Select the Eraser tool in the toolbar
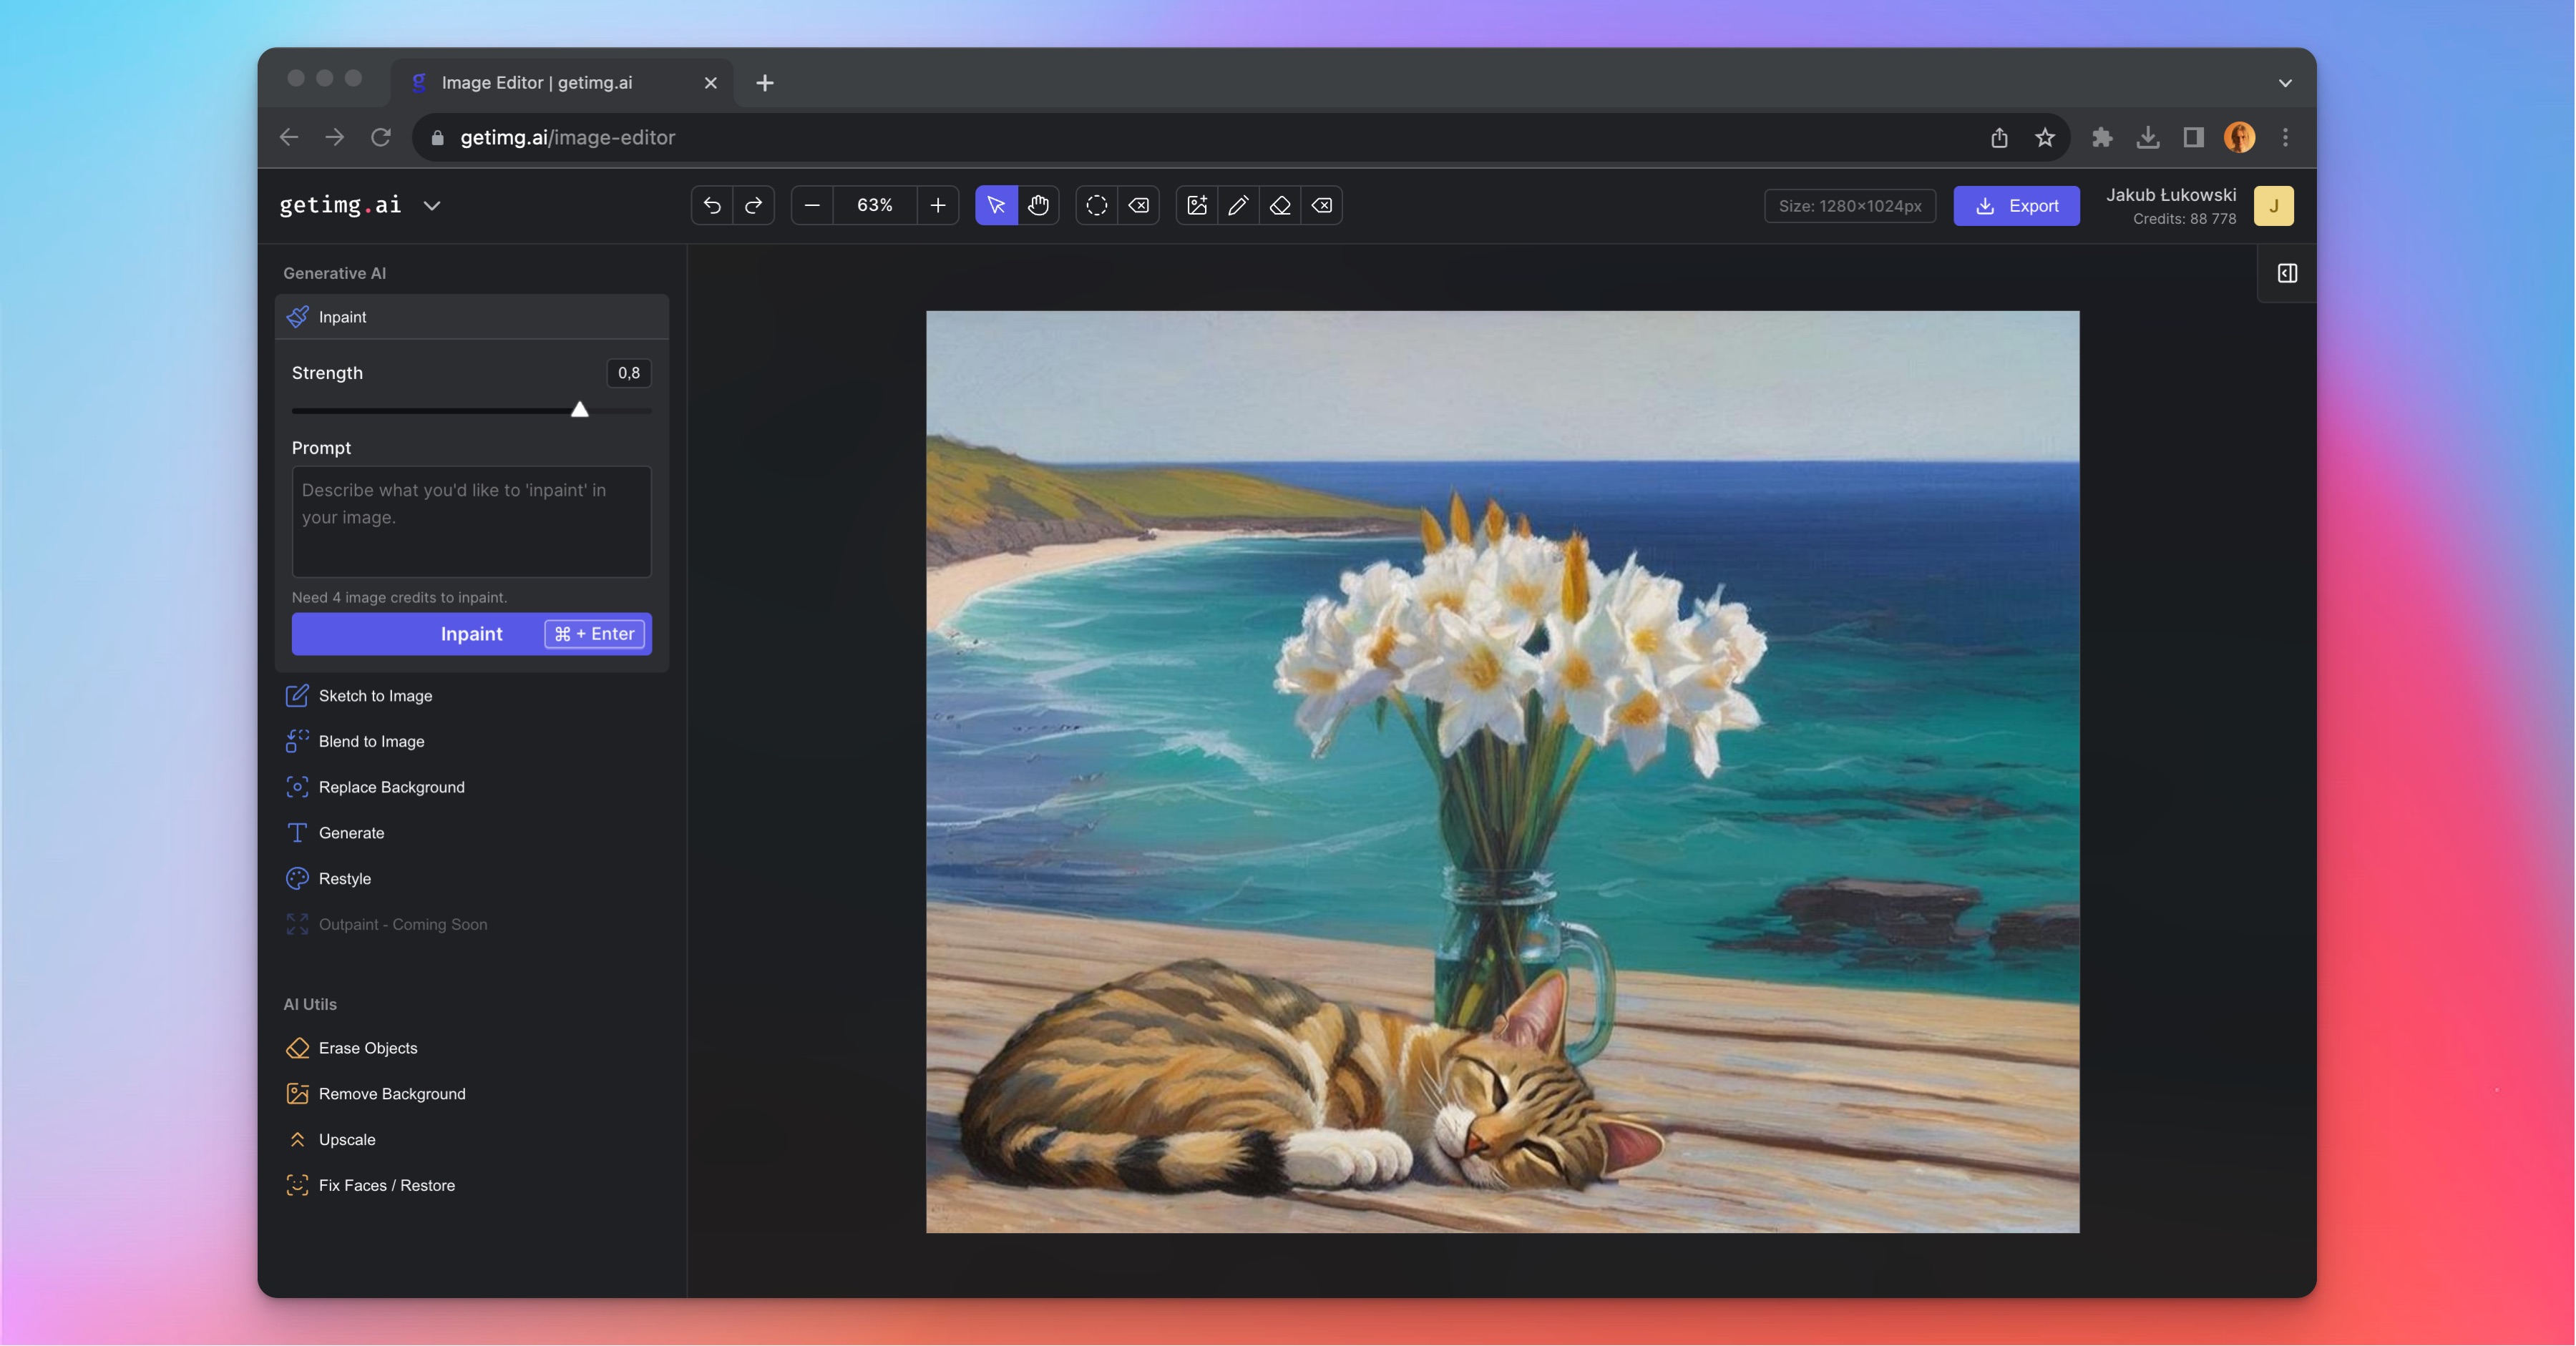Image resolution: width=2576 pixels, height=1346 pixels. (1279, 206)
